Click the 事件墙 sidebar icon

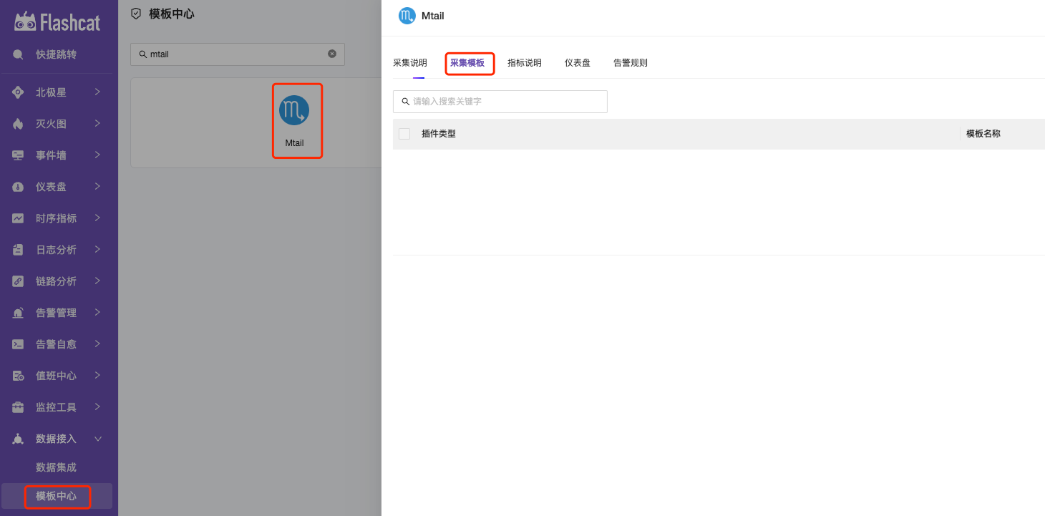pyautogui.click(x=19, y=155)
